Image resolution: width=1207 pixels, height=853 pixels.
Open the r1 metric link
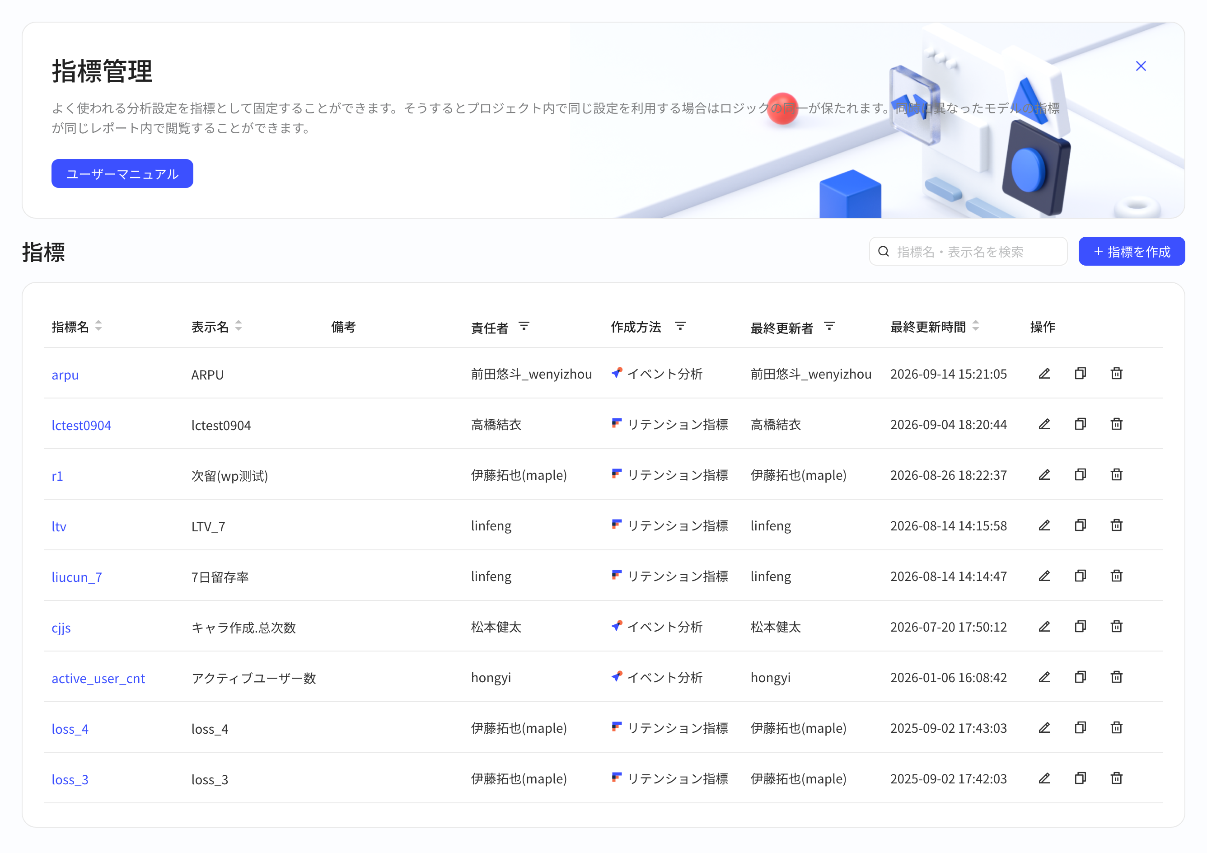[x=57, y=476]
